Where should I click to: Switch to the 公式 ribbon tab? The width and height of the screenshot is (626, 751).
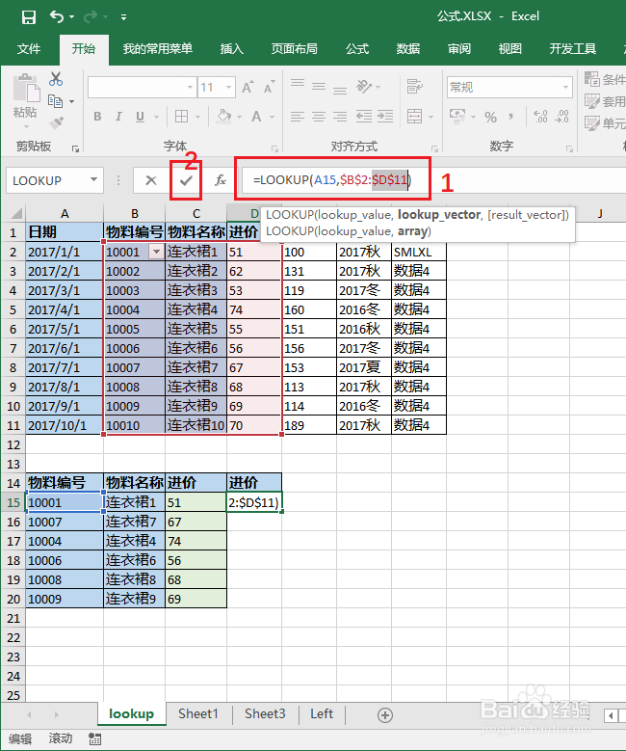pyautogui.click(x=357, y=49)
